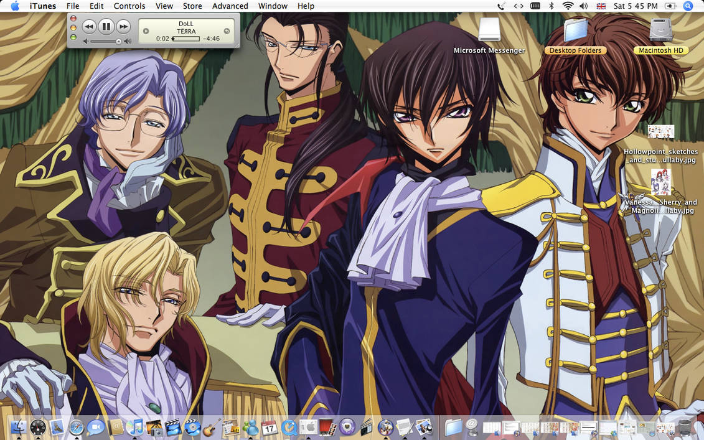Launch Photo Booth from the Dock
Screen dimensions: 704x440
click(x=328, y=426)
